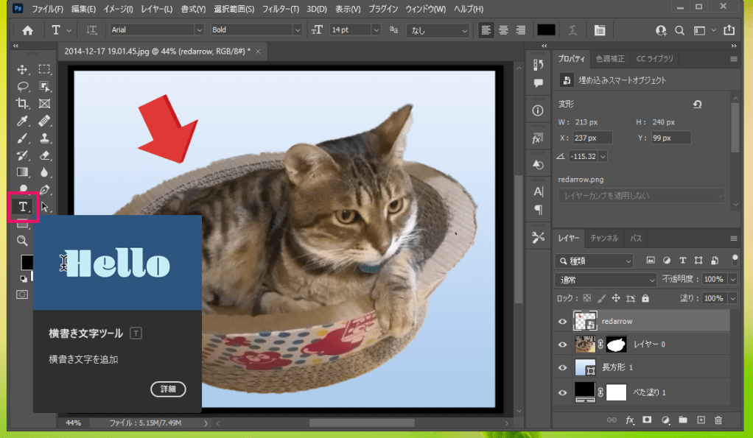Open the Arial font family dropdown

(198, 30)
